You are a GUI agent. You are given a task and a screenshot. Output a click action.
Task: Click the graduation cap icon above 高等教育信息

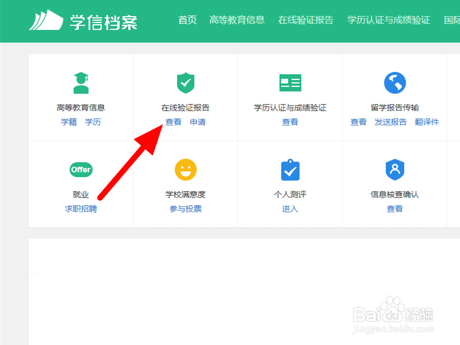tap(80, 82)
